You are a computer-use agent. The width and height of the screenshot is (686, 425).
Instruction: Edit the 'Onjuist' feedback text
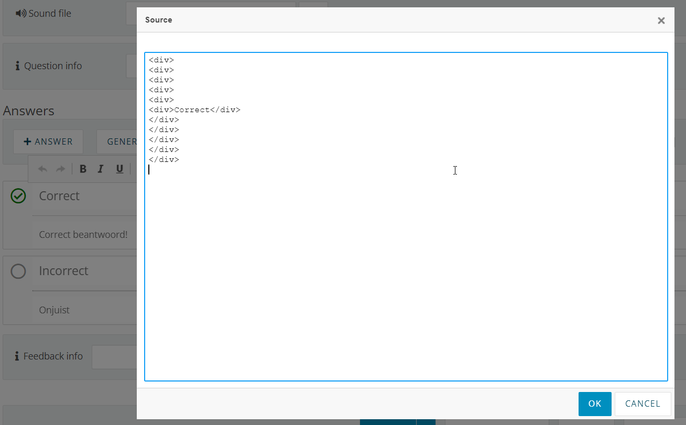(x=84, y=310)
